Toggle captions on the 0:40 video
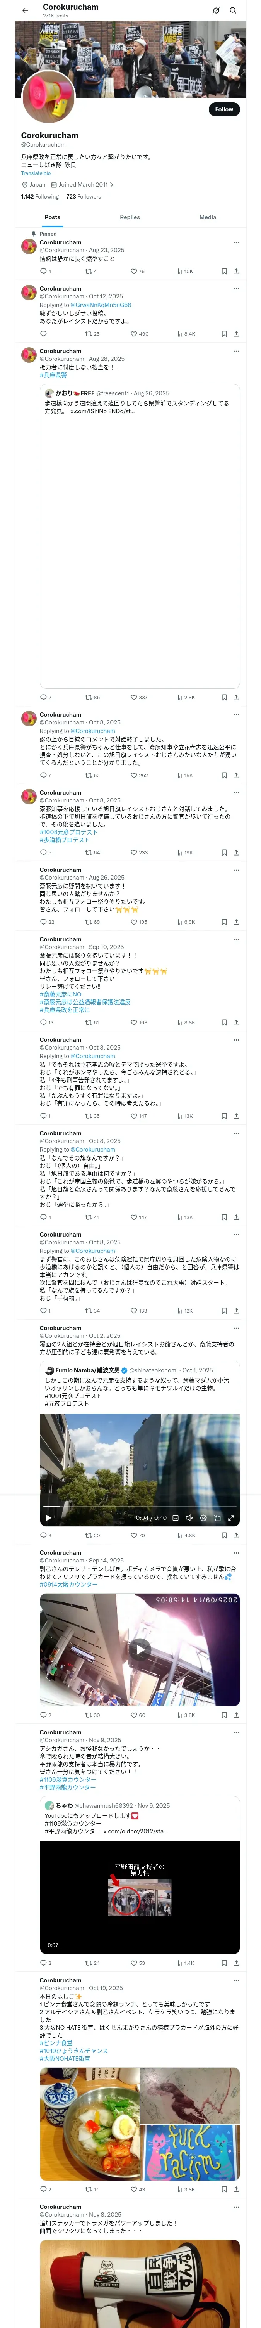 (x=176, y=1517)
